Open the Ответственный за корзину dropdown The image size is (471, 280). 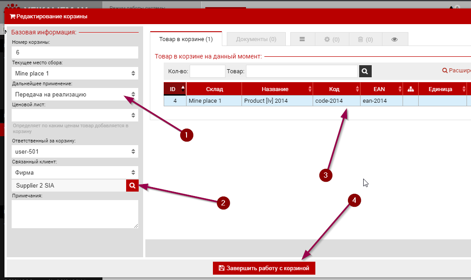pos(75,151)
